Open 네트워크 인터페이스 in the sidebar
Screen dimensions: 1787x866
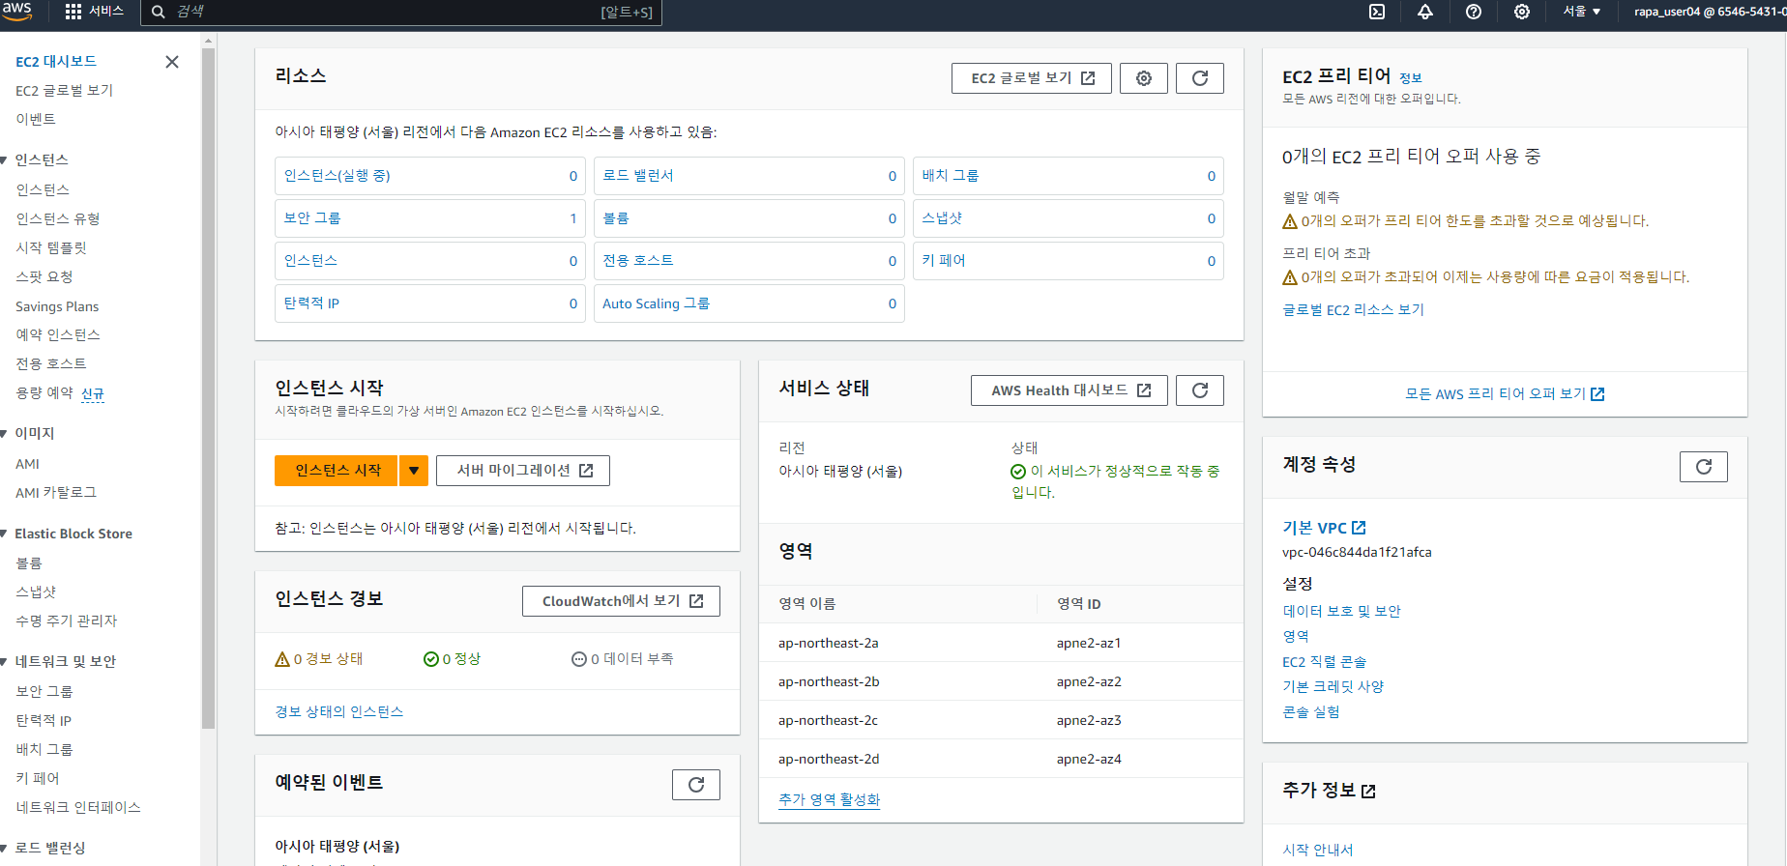click(78, 808)
